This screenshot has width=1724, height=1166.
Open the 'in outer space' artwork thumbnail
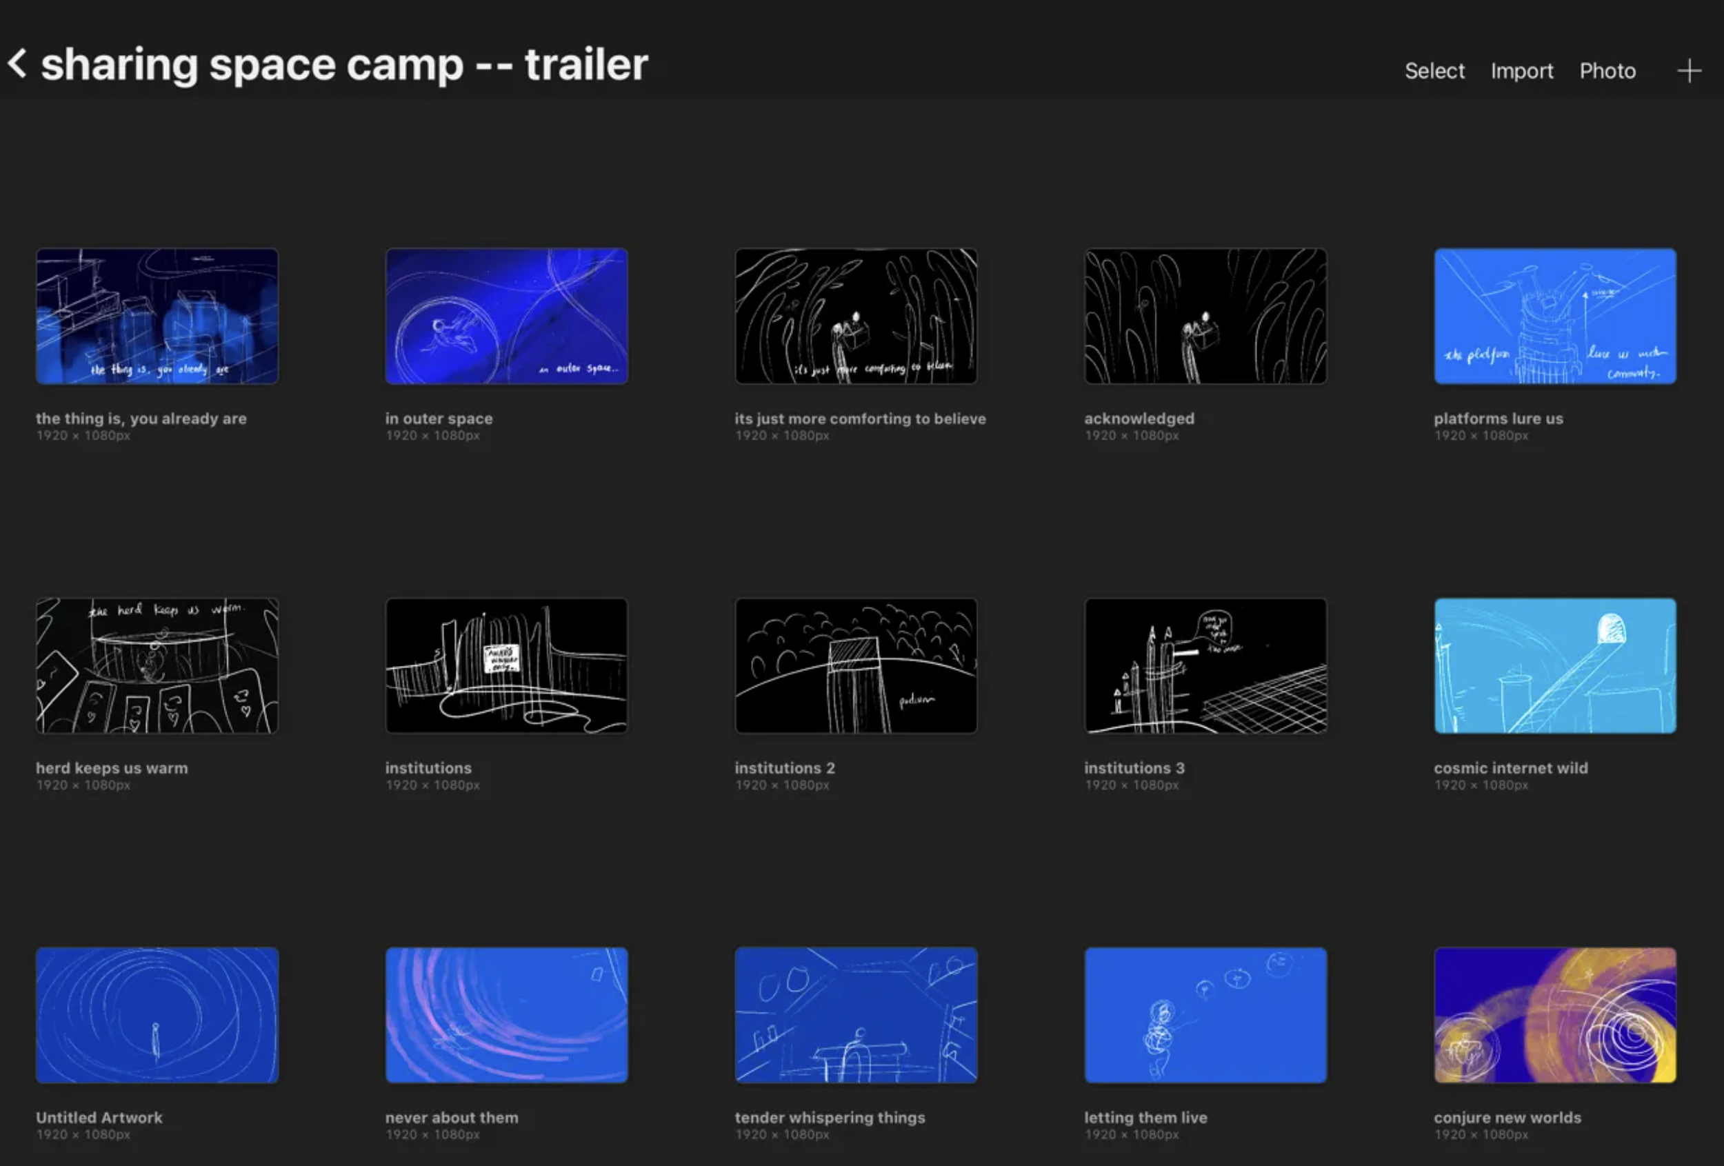(507, 316)
